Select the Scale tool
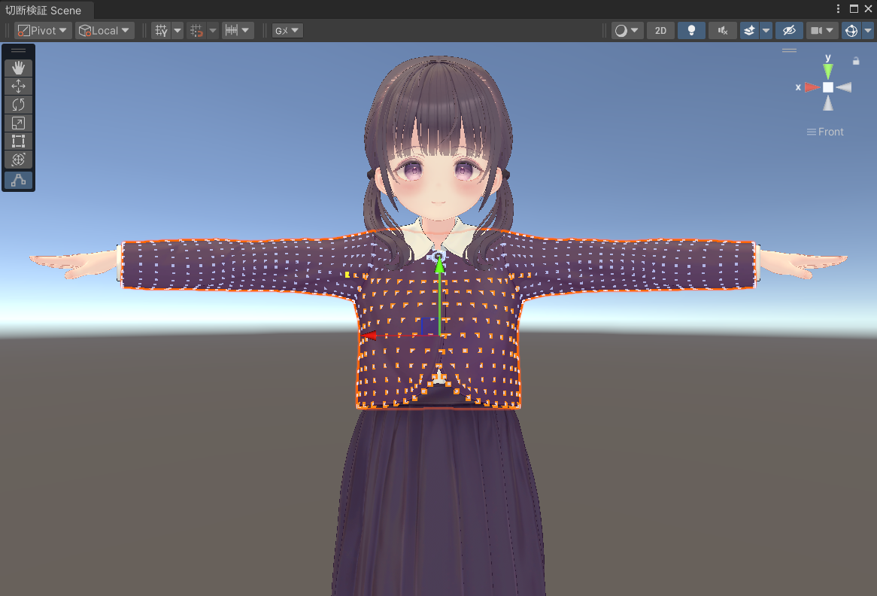The image size is (877, 596). pos(19,123)
